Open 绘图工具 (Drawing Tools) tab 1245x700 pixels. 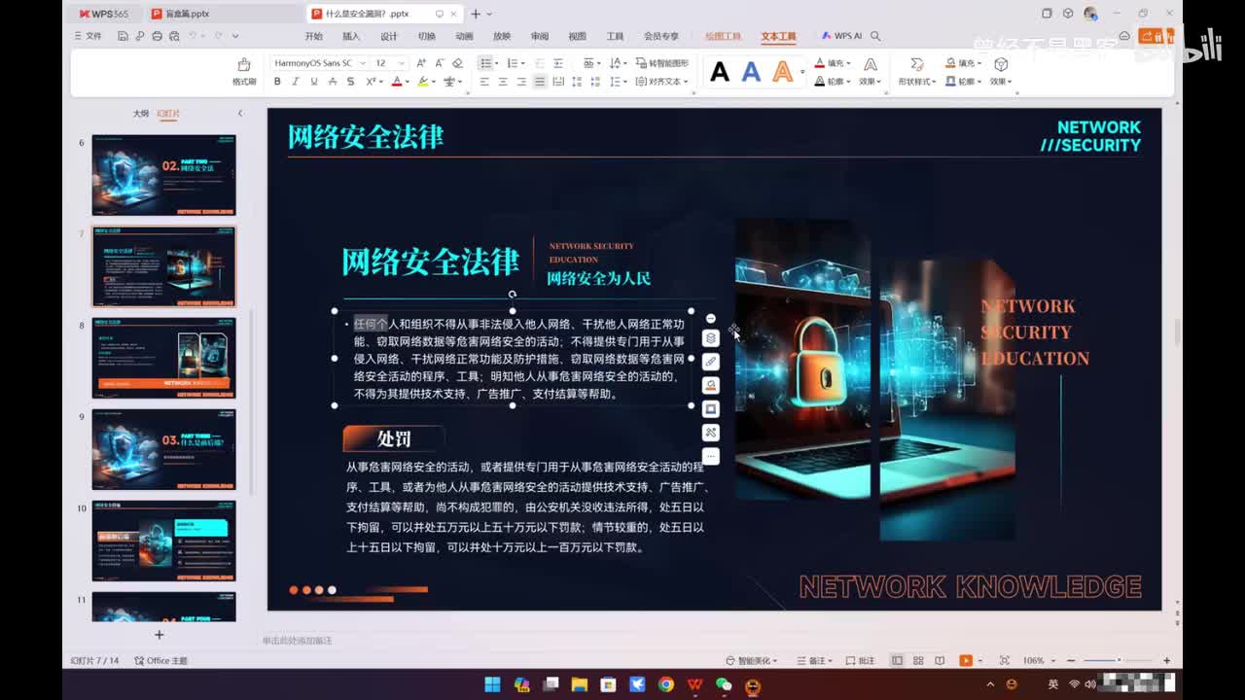(722, 36)
